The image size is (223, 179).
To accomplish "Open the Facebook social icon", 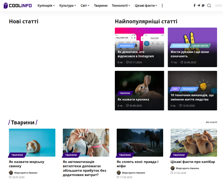I will pyautogui.click(x=194, y=6).
